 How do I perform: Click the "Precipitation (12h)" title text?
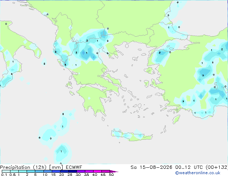[x=23, y=167]
